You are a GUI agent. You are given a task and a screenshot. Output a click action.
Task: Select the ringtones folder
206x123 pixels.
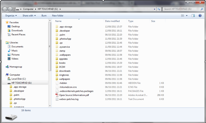pyautogui.click(x=64, y=75)
